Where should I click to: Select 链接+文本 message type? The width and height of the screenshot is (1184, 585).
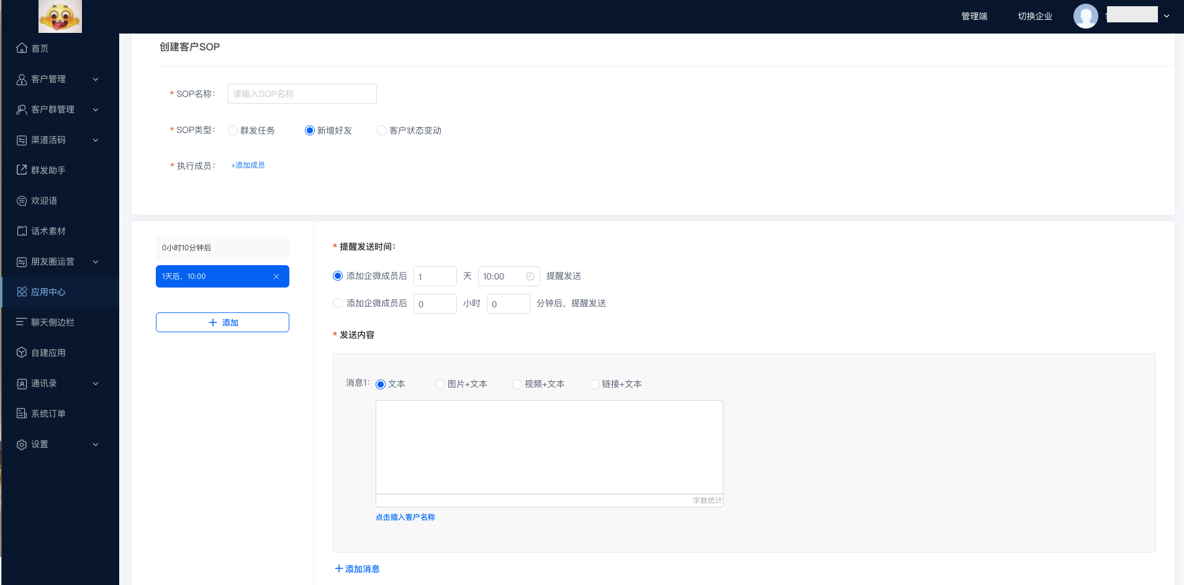(x=595, y=384)
